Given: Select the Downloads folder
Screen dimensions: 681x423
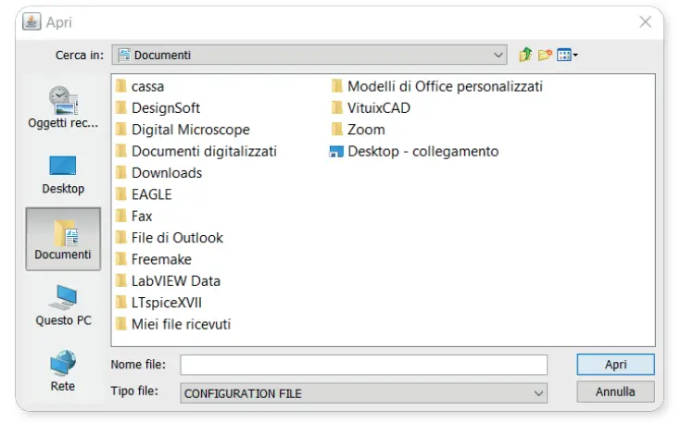Looking at the screenshot, I should click(166, 173).
